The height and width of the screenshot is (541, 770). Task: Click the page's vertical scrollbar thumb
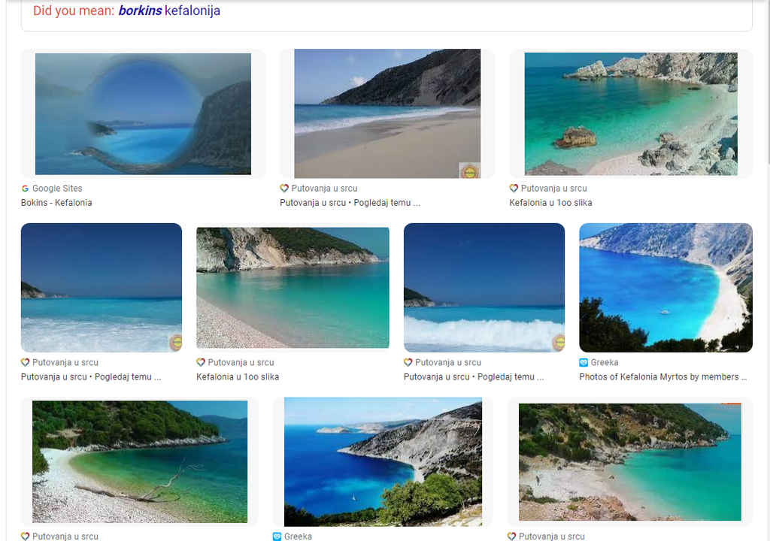[767, 81]
